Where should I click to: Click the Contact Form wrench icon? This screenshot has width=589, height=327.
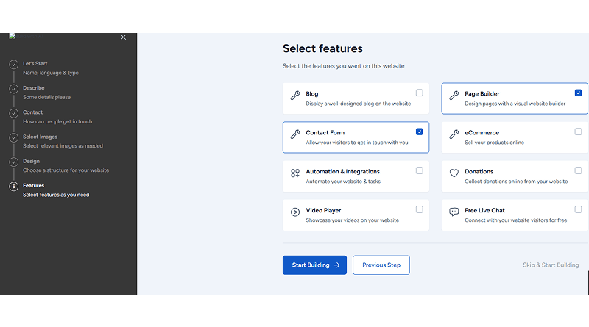pyautogui.click(x=295, y=134)
